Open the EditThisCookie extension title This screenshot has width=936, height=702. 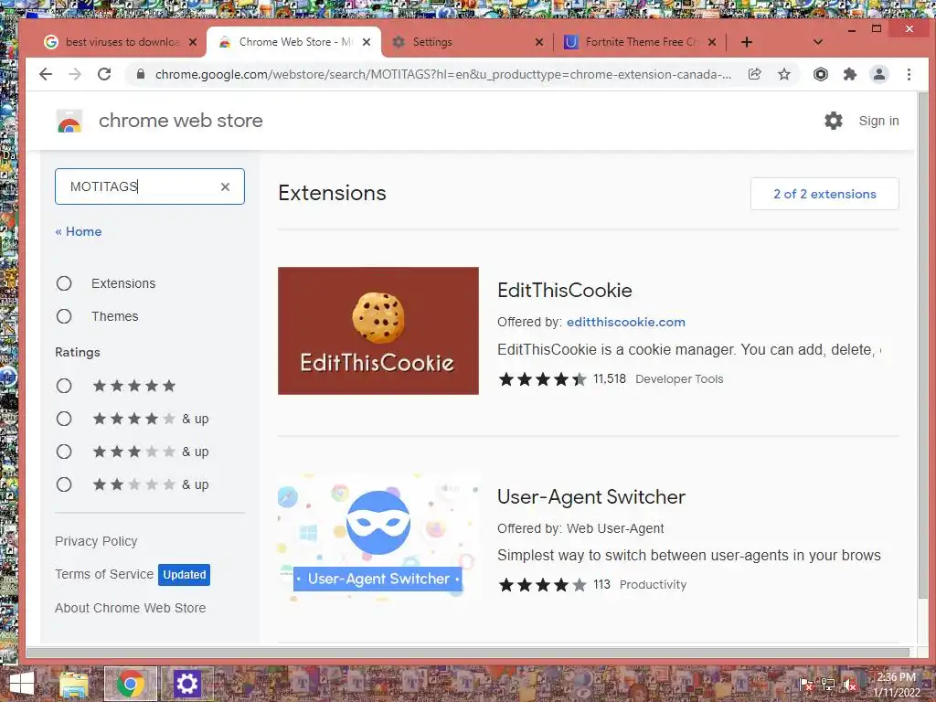point(565,290)
